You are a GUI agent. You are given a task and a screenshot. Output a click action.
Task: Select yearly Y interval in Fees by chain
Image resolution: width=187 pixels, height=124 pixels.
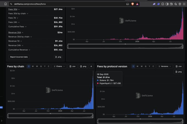pyautogui.click(x=45, y=67)
